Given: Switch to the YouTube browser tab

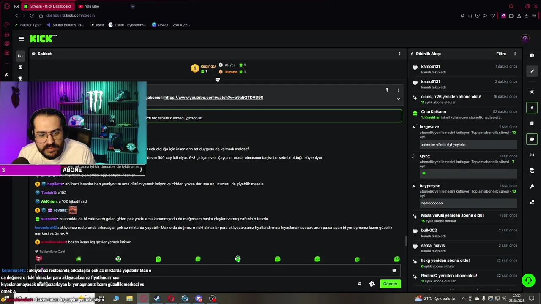Looking at the screenshot, I should [x=92, y=6].
